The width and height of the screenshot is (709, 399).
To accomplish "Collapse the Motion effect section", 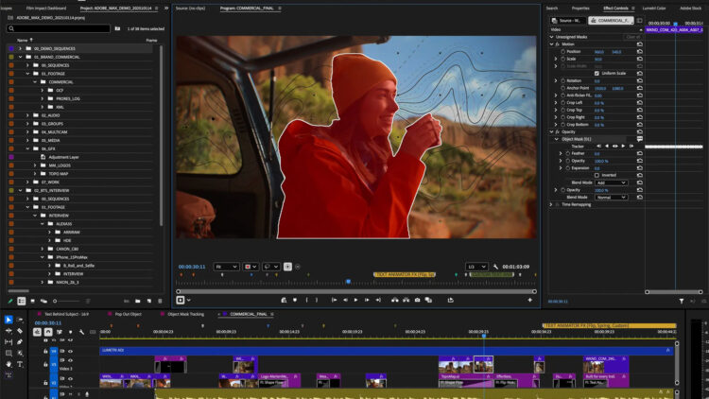I will [551, 44].
